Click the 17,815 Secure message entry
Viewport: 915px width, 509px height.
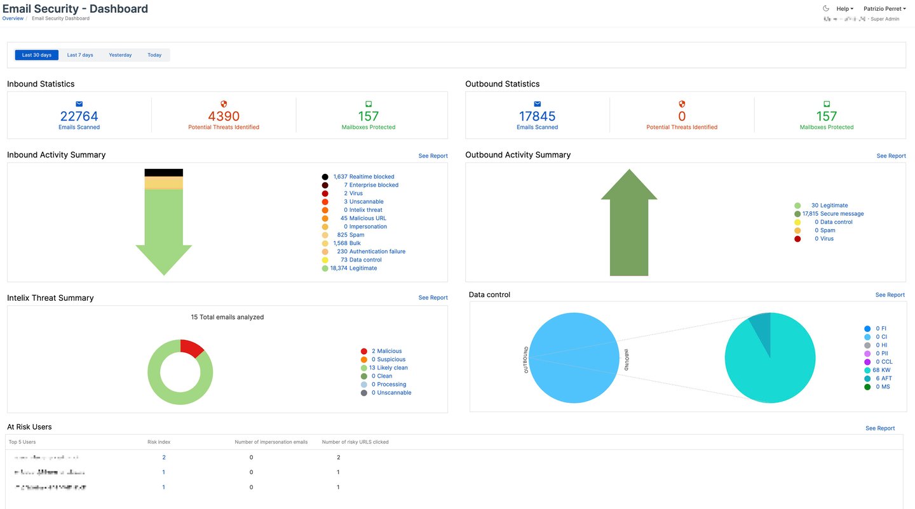[833, 213]
